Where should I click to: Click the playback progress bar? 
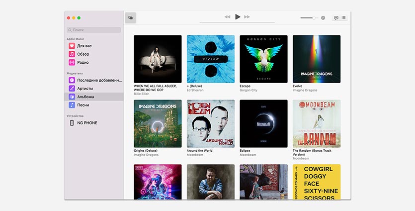[x=237, y=23]
